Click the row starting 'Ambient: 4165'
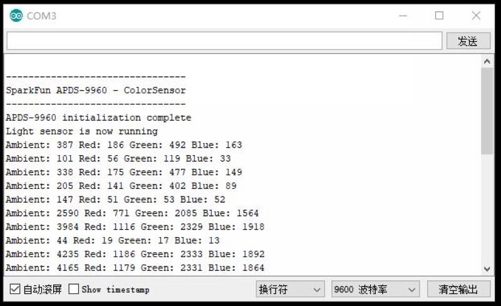The width and height of the screenshot is (501, 306). [x=135, y=268]
